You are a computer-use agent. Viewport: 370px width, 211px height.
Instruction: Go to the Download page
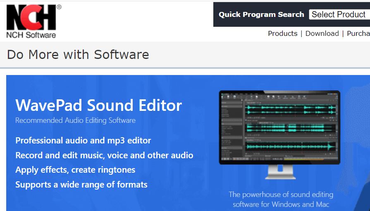[x=322, y=33]
